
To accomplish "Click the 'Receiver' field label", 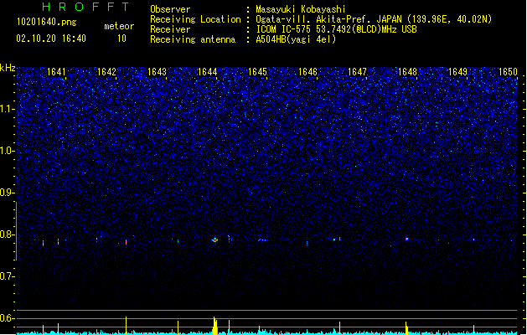I will pos(170,29).
